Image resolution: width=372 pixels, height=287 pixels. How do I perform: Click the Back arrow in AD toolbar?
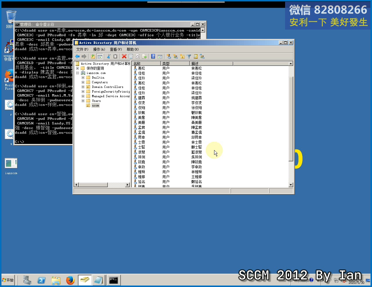77,57
